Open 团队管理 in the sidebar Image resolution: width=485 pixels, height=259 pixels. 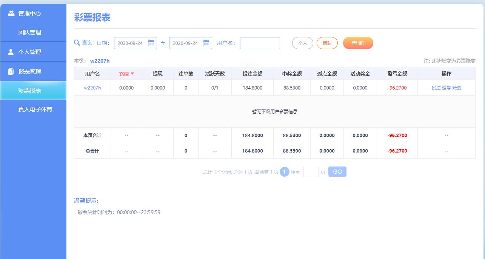pos(30,32)
